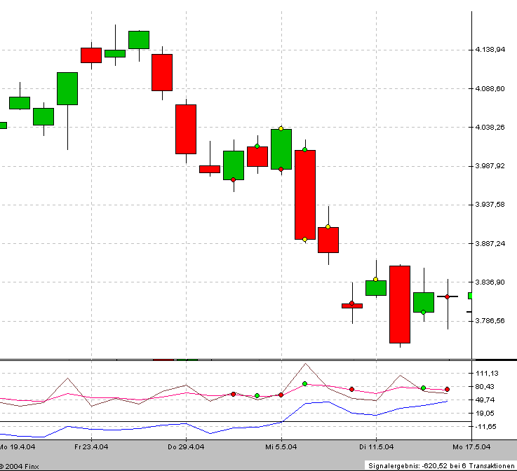The width and height of the screenshot is (517, 471).
Task: Click the 4.138,94 price axis label
Action: [x=490, y=50]
